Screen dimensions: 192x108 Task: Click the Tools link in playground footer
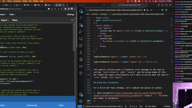pos(61,105)
